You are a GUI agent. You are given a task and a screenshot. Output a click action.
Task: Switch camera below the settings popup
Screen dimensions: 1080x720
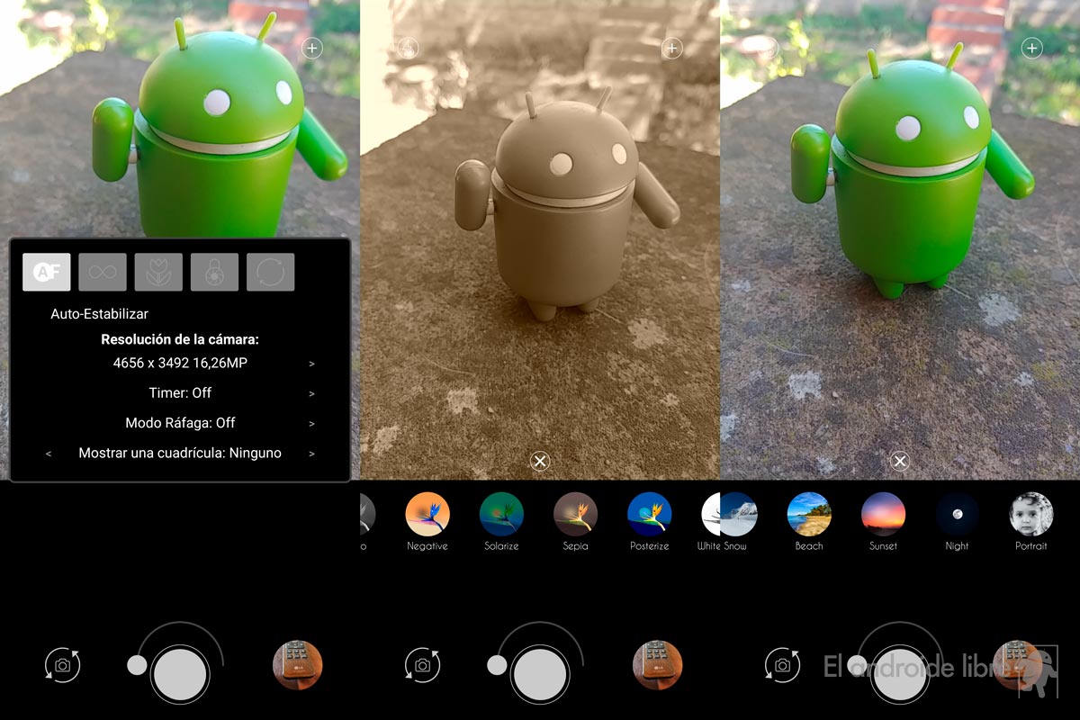coord(62,665)
